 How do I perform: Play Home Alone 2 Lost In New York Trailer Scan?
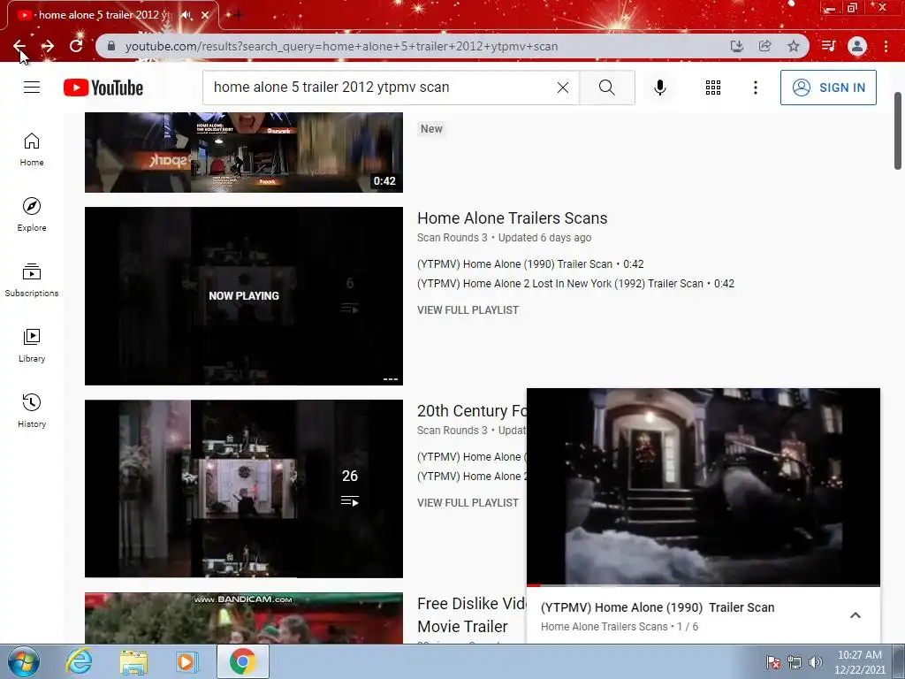(575, 284)
